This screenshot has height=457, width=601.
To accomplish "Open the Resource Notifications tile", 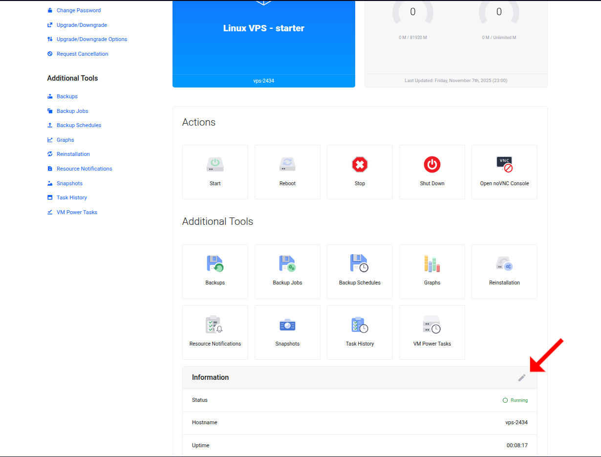I will click(x=215, y=325).
